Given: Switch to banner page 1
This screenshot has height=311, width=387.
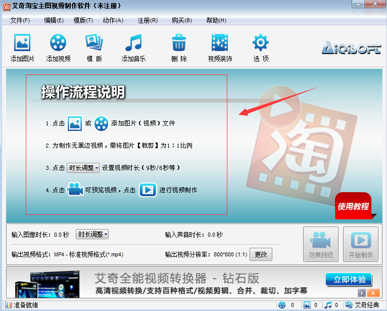Looking at the screenshot, I should coord(362,293).
